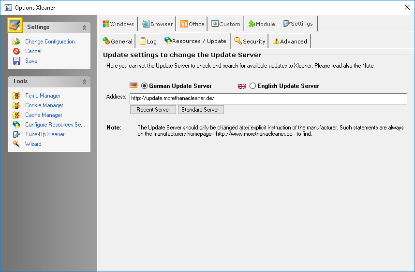Close the Options Xleaner window
415x272 pixels.
407,7
